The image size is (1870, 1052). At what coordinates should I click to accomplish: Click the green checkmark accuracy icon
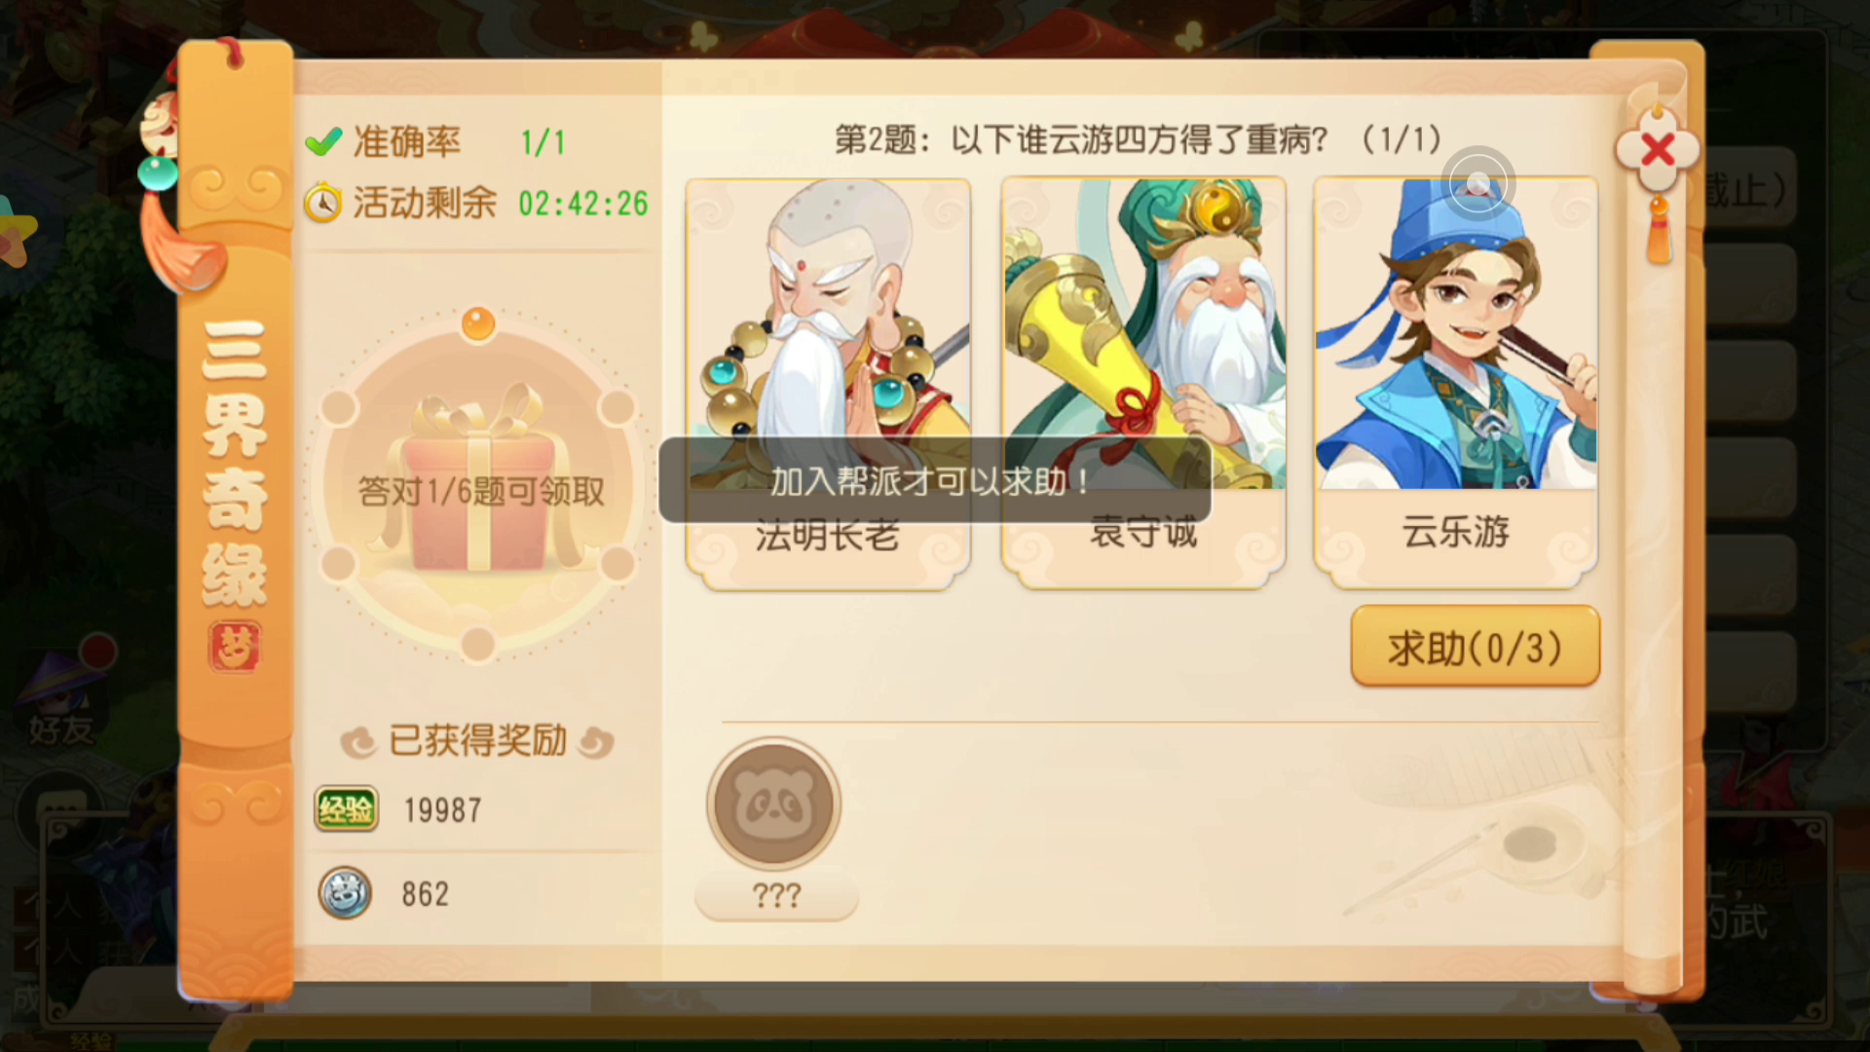[323, 142]
